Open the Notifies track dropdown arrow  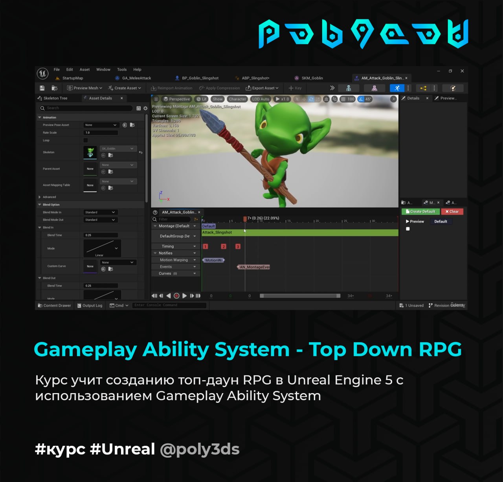pyautogui.click(x=195, y=253)
